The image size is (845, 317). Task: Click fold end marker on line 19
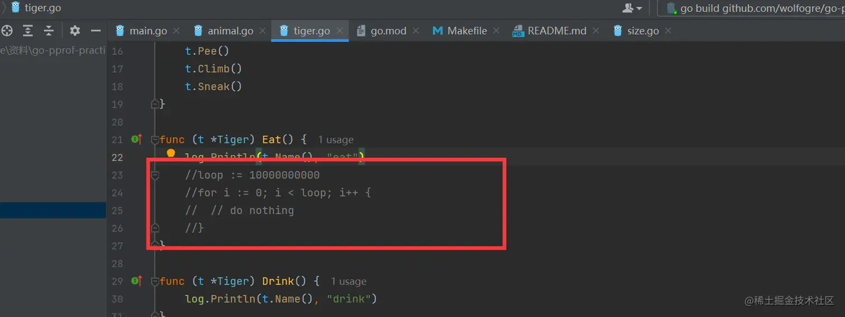click(155, 104)
